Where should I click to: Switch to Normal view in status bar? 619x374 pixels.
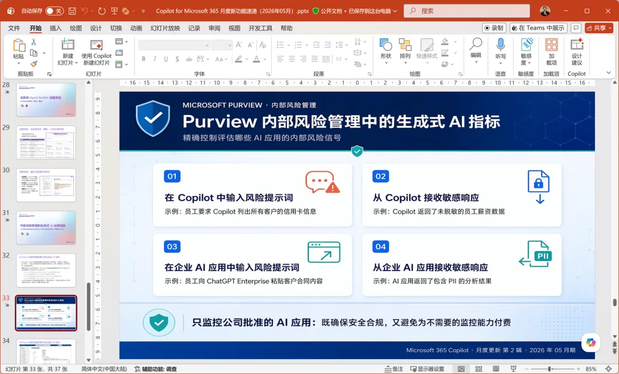[461, 369]
